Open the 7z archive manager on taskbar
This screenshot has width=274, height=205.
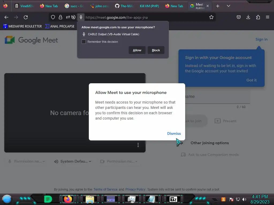click(173, 199)
